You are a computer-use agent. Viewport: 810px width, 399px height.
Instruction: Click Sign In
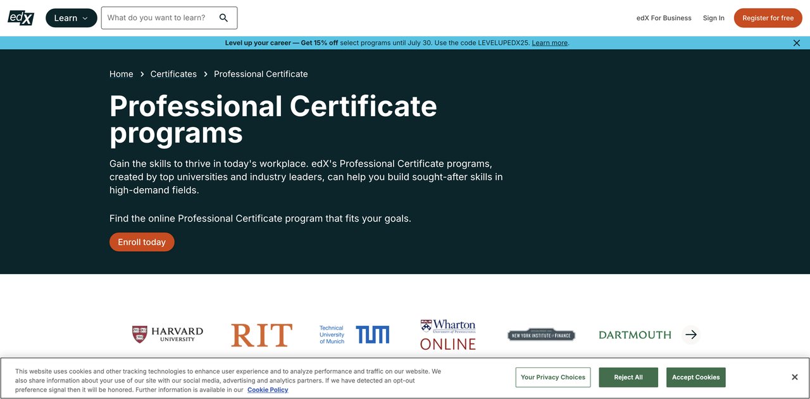(713, 18)
